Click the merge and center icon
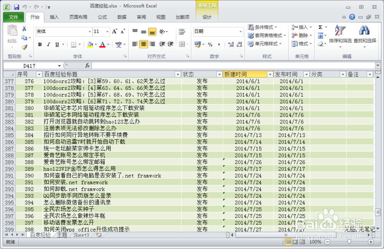 [x=182, y=44]
